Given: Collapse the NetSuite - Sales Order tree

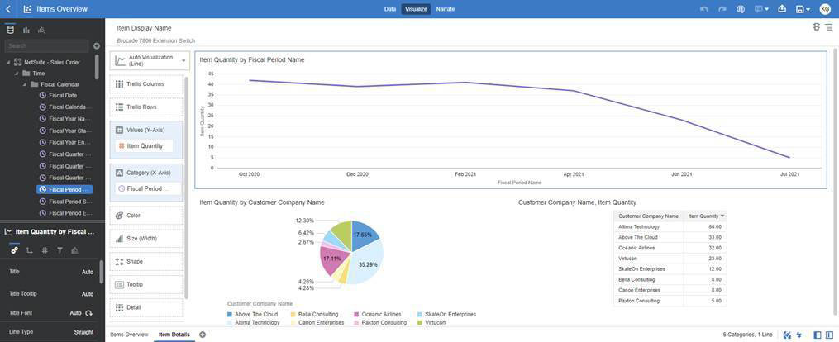Looking at the screenshot, I should click(7, 62).
